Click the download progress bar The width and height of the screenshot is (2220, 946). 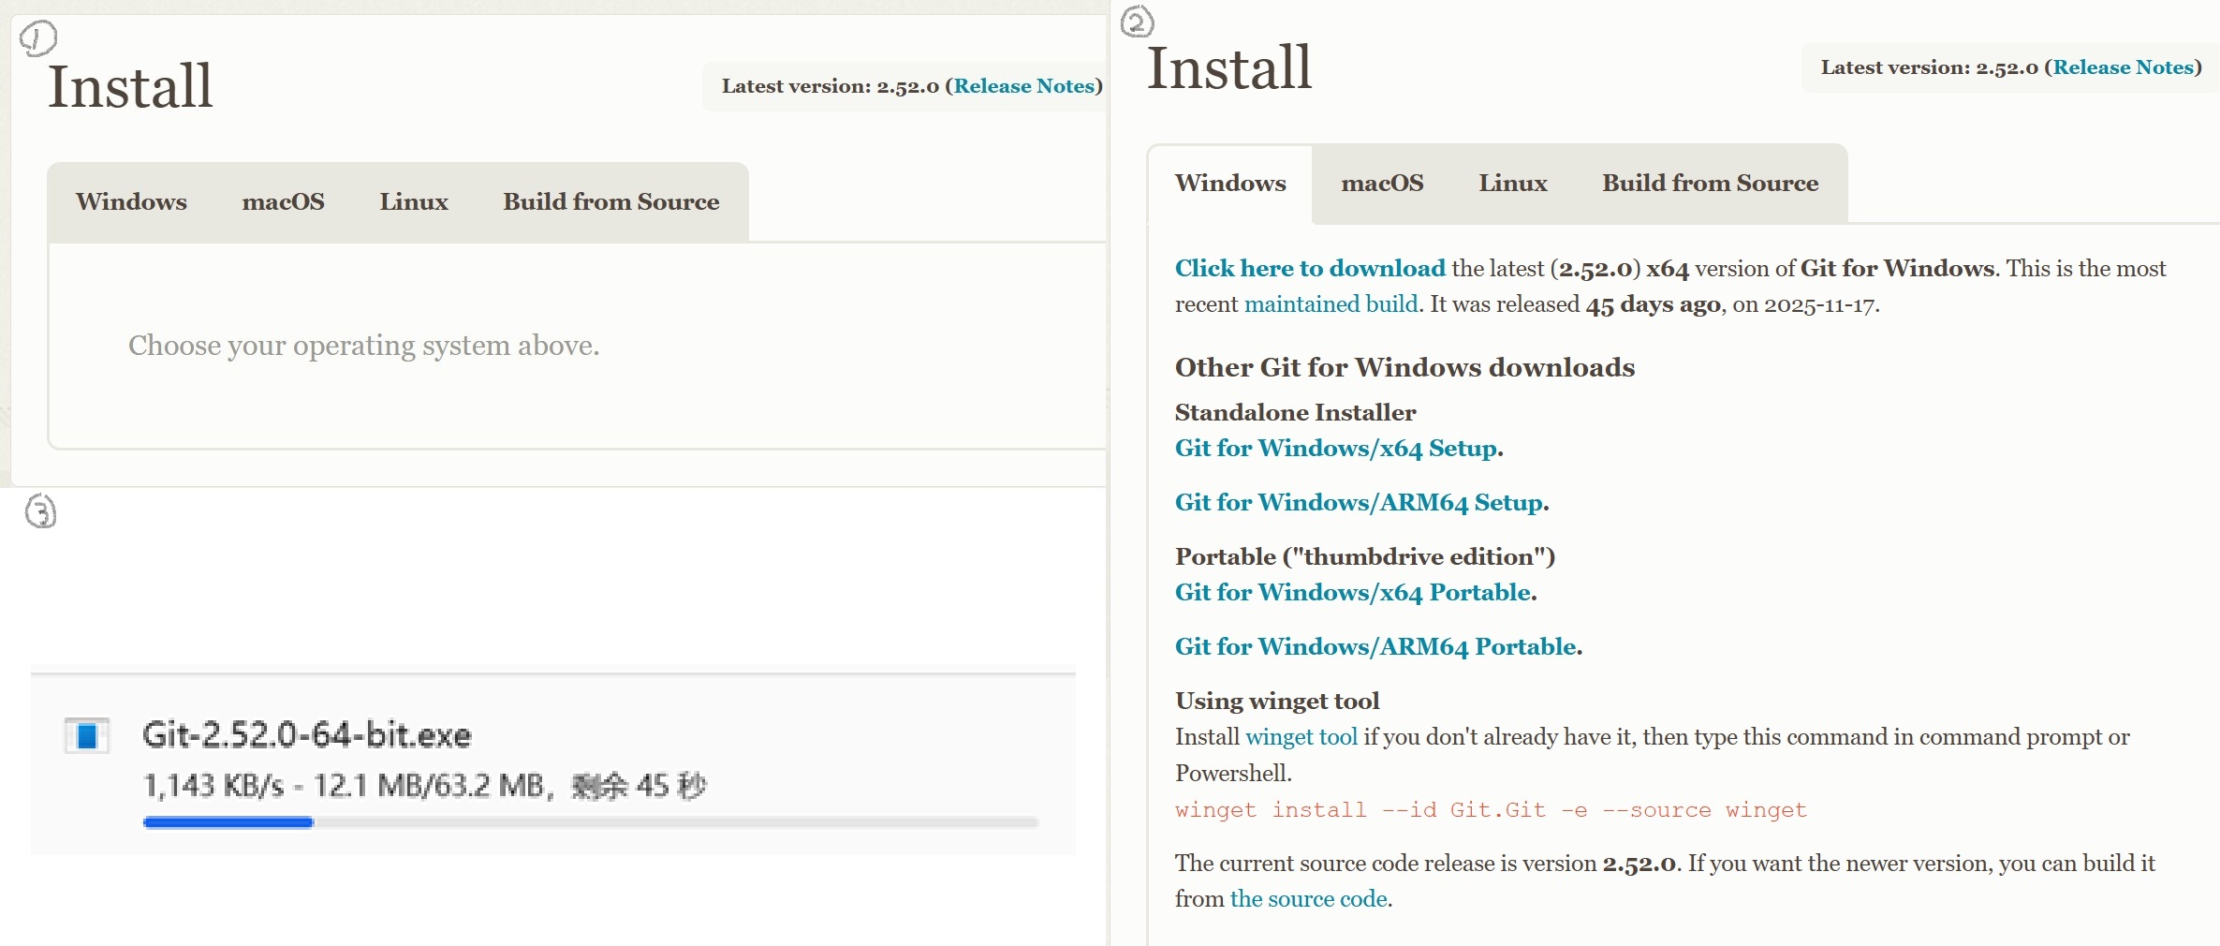pyautogui.click(x=590, y=822)
